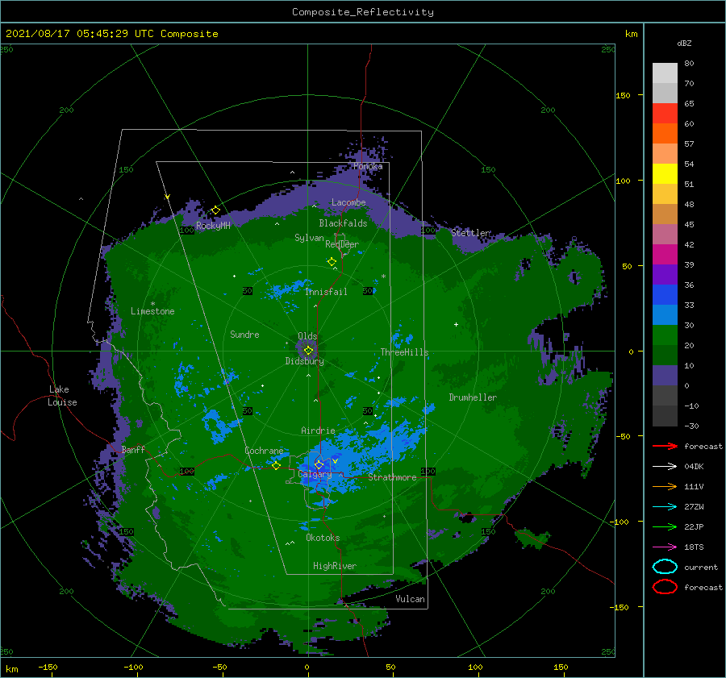The width and height of the screenshot is (726, 678).
Task: Click the Calgary city label
Action: [x=315, y=474]
